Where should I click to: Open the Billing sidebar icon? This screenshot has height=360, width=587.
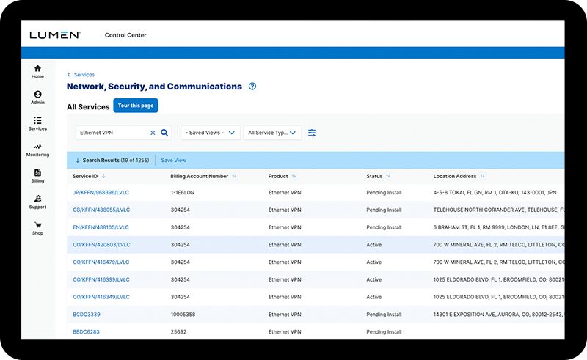click(x=37, y=172)
